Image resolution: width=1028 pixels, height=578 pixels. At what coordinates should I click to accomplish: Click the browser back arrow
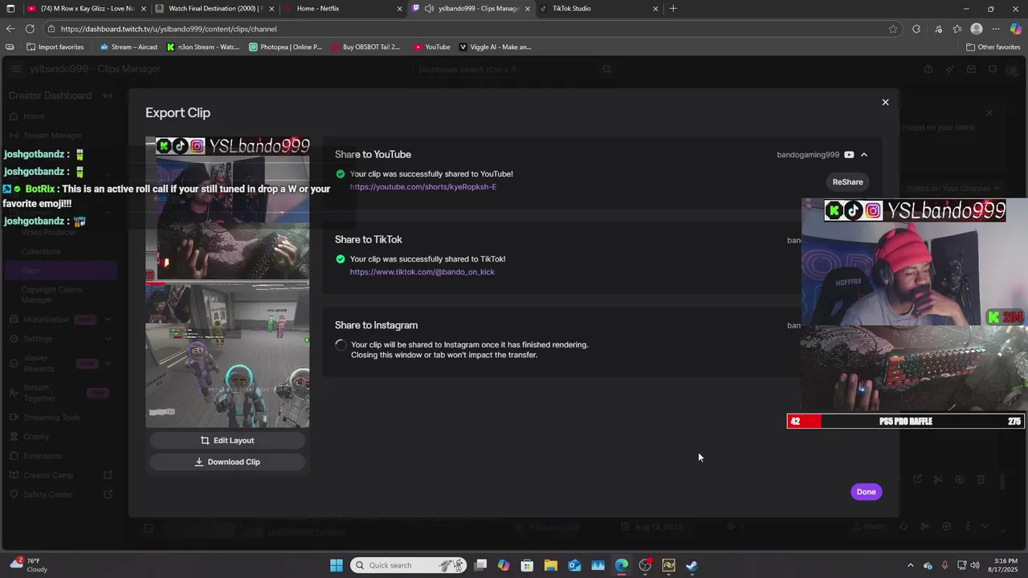(10, 29)
